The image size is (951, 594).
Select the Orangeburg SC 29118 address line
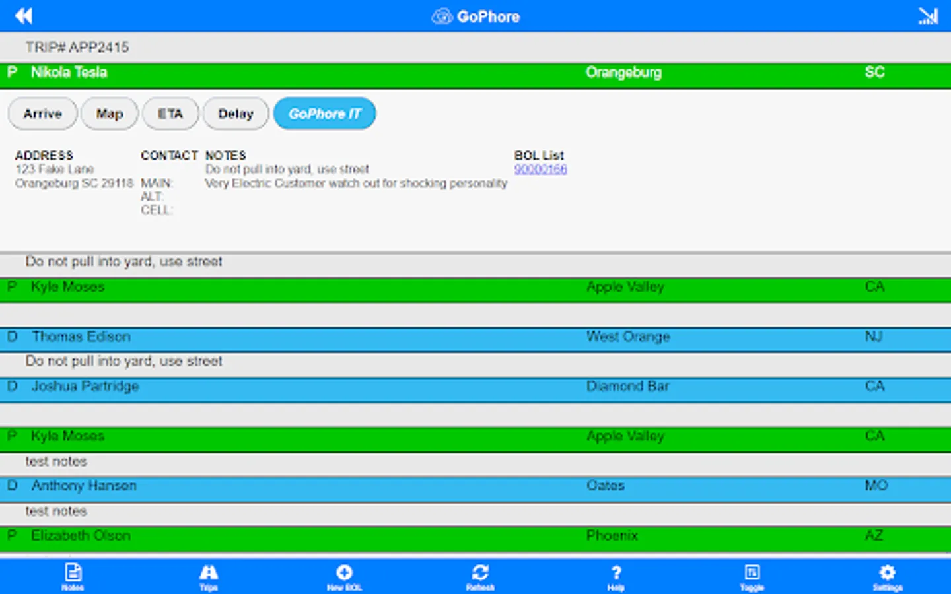74,183
